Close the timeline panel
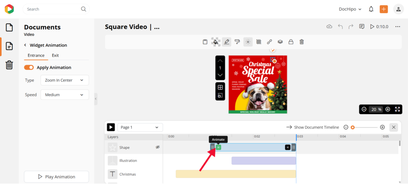The image size is (408, 184). point(394,127)
